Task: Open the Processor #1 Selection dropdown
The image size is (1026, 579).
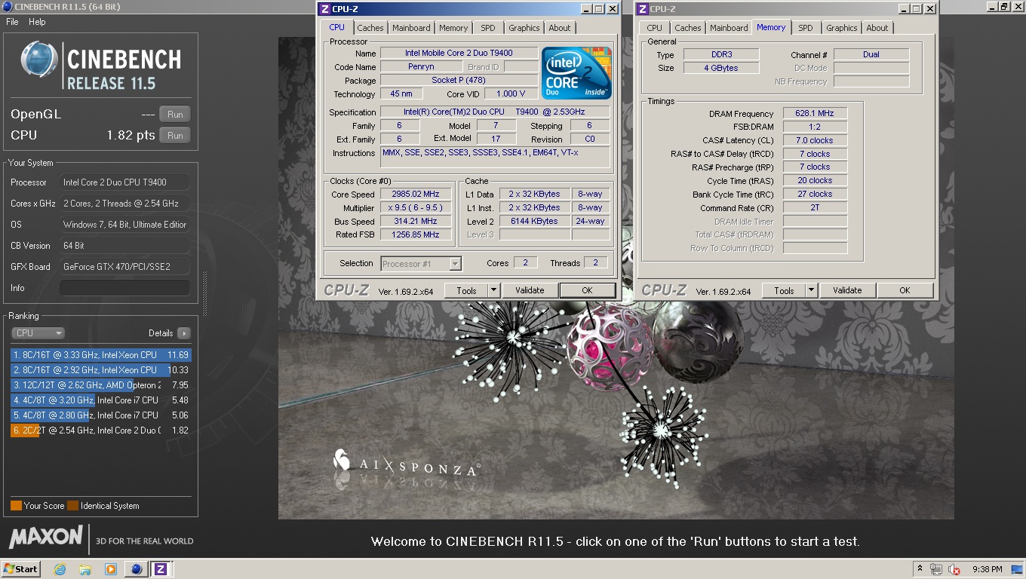Action: point(421,263)
